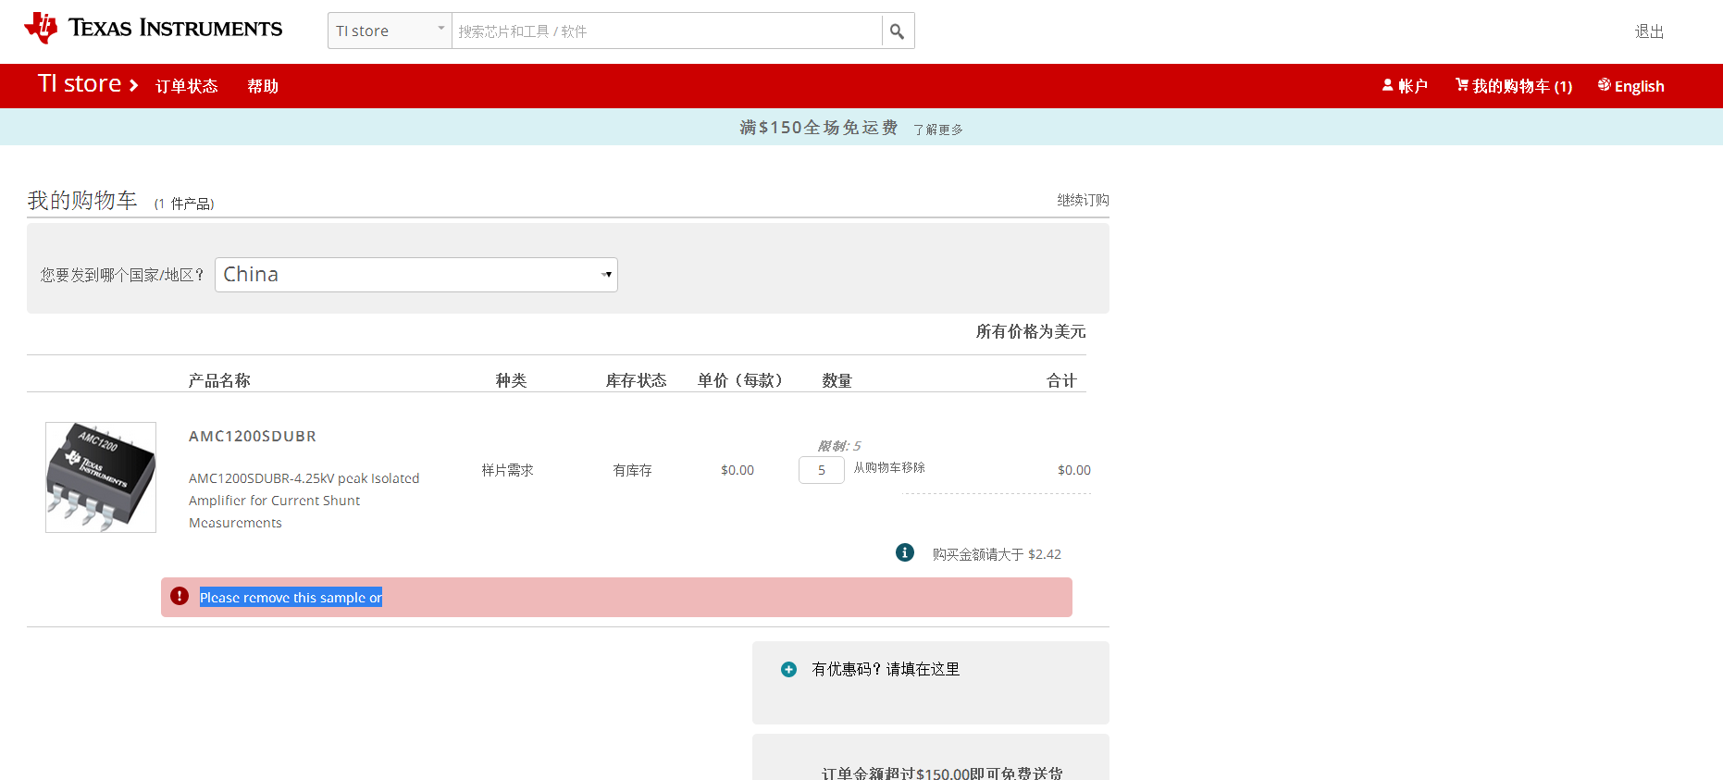Screen dimensions: 1723x780
Task: Click the 合计 column header
Action: (x=1061, y=380)
